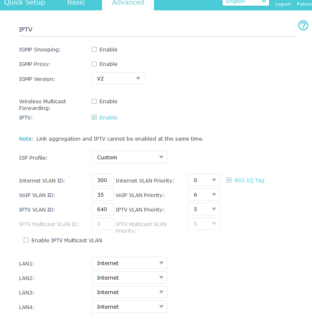Open Internet VLAN Priority dropdown
Image resolution: width=312 pixels, height=319 pixels.
point(204,180)
